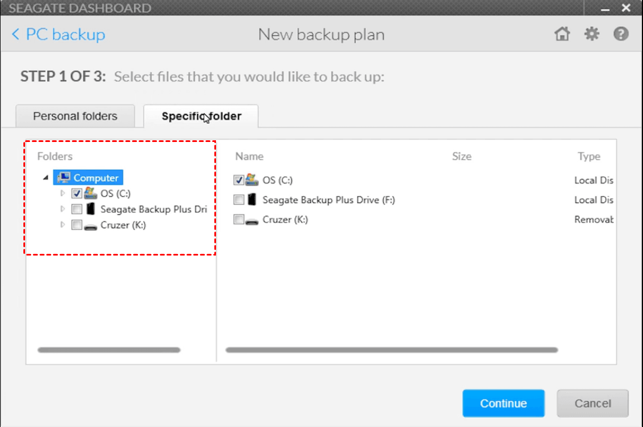Expand the Cruzer (K:) tree node

62,225
